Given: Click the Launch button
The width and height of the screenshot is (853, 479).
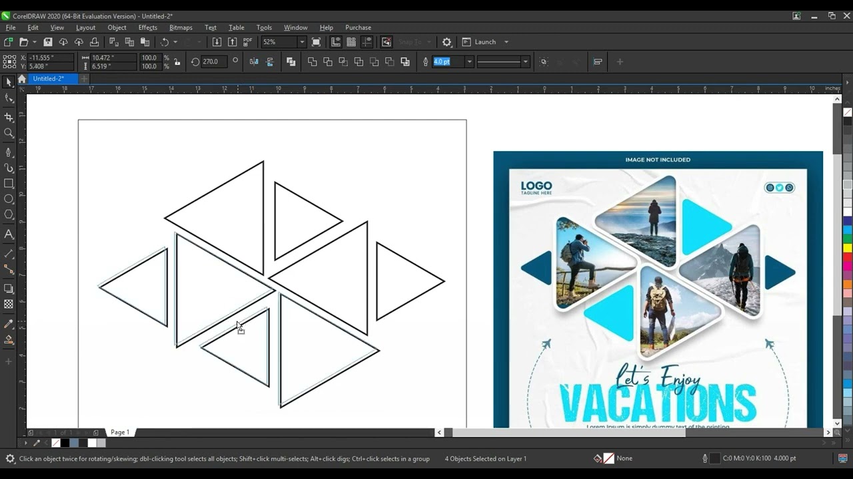Looking at the screenshot, I should pyautogui.click(x=479, y=42).
